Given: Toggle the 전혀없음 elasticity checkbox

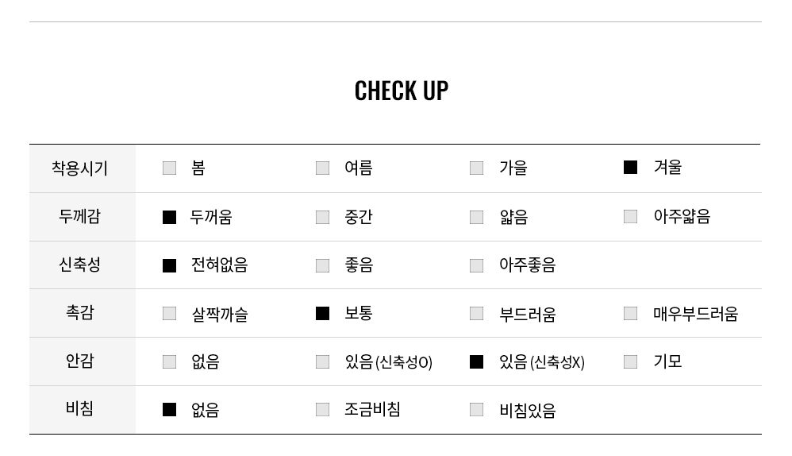Looking at the screenshot, I should click(169, 265).
